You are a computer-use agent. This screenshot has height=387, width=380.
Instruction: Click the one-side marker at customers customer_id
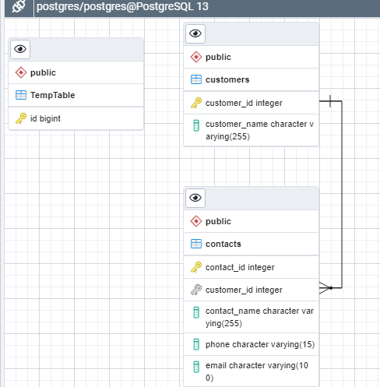coord(330,101)
